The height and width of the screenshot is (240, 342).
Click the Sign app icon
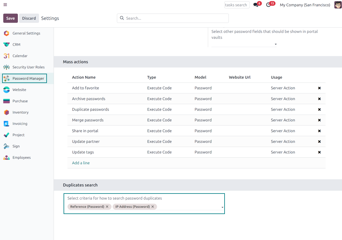[x=7, y=146]
